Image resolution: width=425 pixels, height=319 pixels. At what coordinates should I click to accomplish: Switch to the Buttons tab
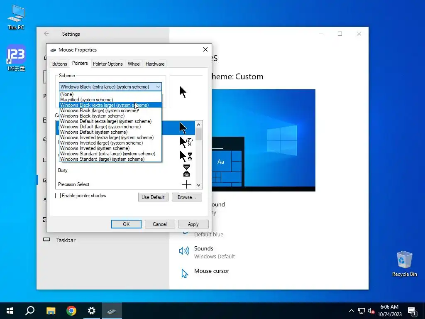pyautogui.click(x=60, y=64)
